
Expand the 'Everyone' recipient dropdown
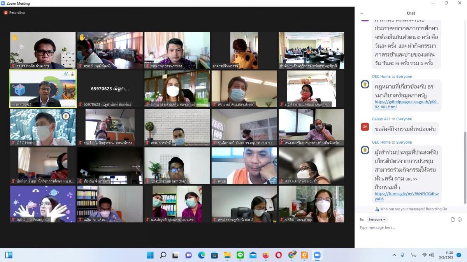click(x=377, y=220)
